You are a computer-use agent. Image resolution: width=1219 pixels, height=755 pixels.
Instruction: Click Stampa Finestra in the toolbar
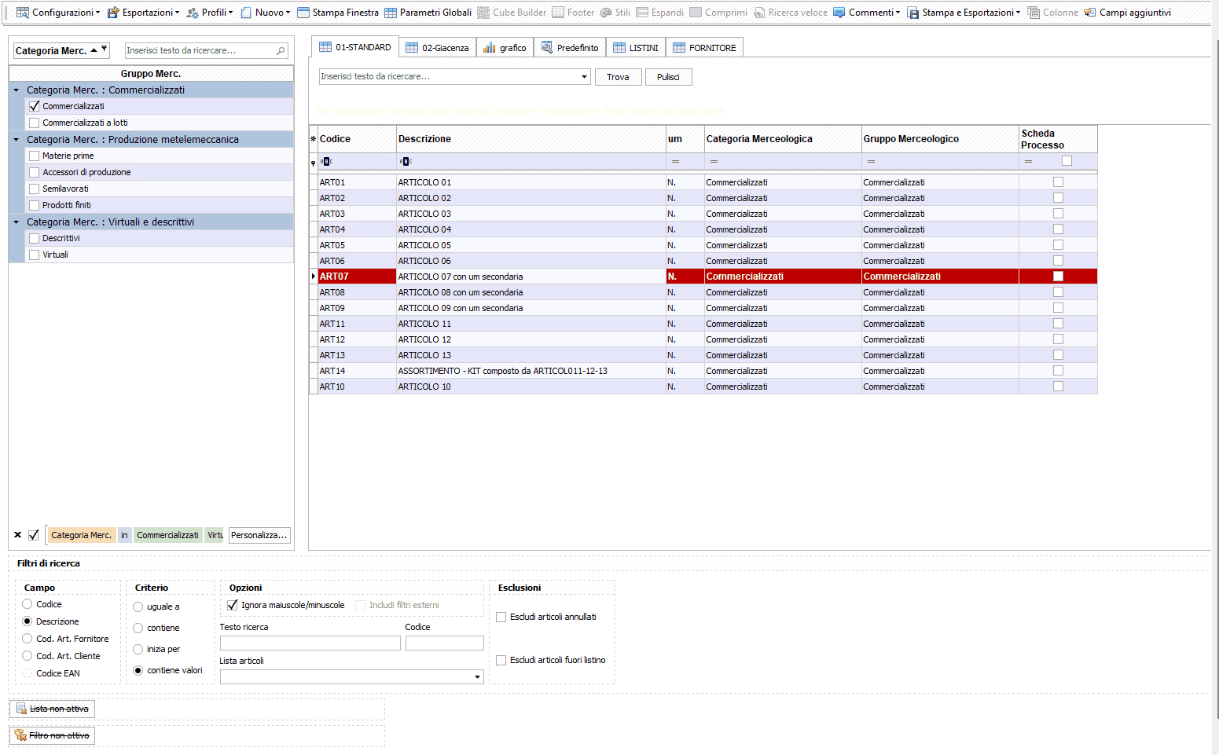(x=337, y=13)
